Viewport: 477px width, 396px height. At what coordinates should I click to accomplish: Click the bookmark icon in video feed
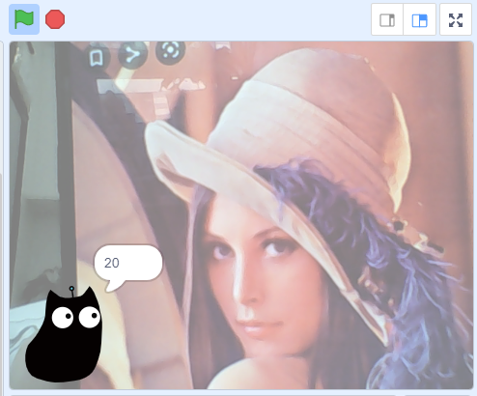point(97,58)
